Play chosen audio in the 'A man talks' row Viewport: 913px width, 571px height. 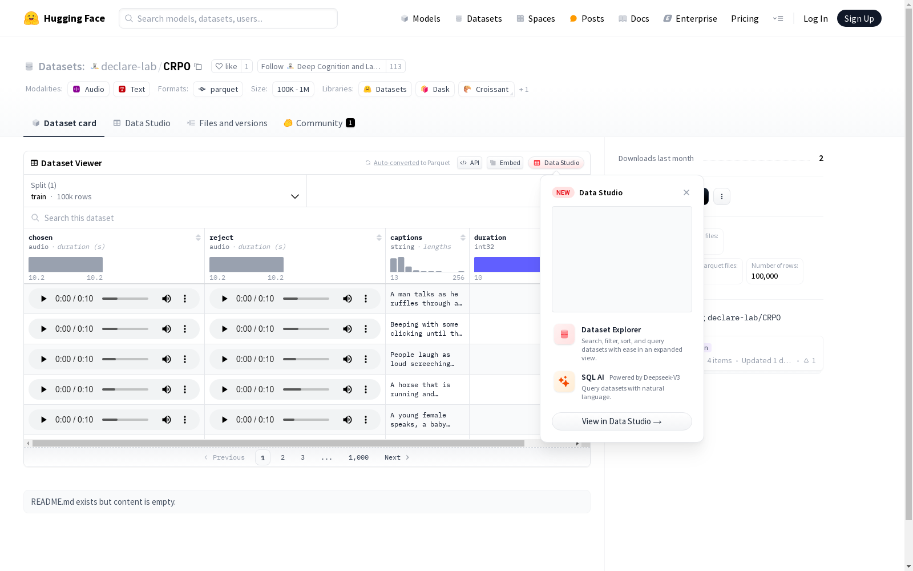pos(43,299)
